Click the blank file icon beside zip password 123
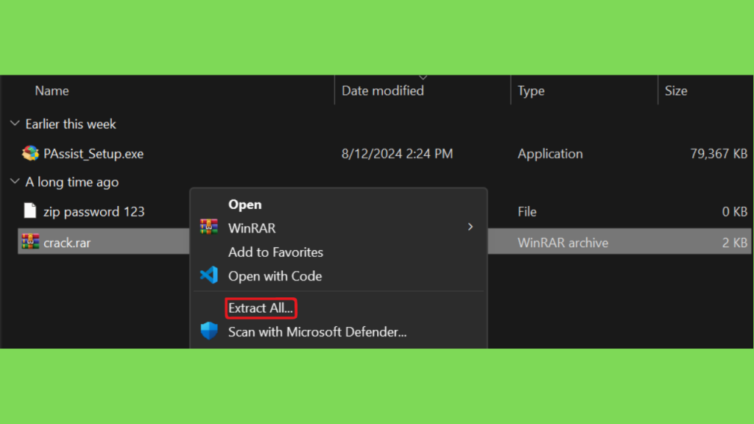 coord(29,211)
